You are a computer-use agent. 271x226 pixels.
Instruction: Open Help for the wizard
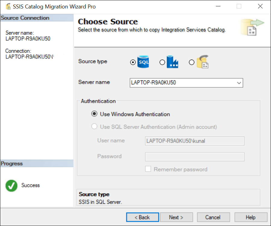(x=251, y=217)
